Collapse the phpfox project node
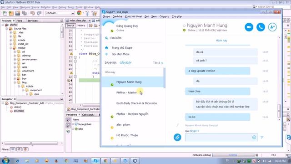The image size is (291, 164). point(3,25)
